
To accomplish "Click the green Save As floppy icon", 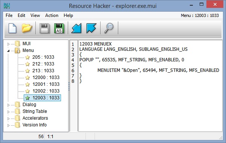I will click(59, 28).
